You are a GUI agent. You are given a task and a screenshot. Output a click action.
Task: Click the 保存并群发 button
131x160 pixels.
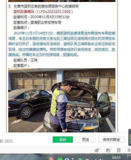111,140
